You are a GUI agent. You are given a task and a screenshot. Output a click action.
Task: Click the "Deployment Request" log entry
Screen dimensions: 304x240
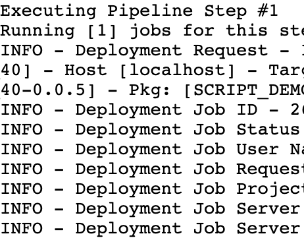(x=152, y=51)
